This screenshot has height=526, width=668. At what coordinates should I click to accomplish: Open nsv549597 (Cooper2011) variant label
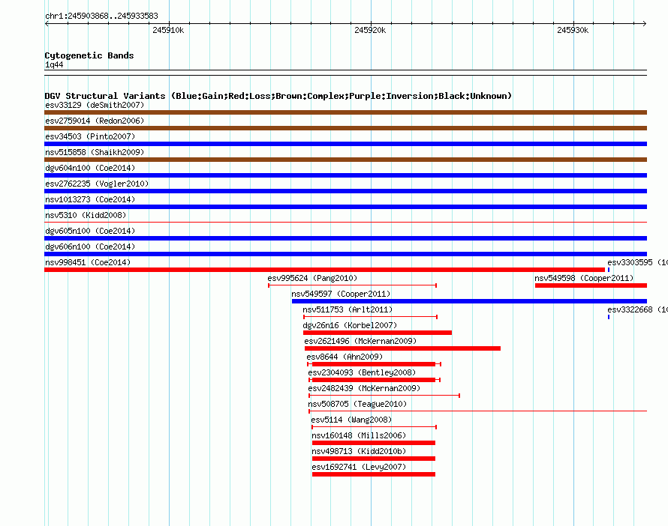(x=341, y=294)
